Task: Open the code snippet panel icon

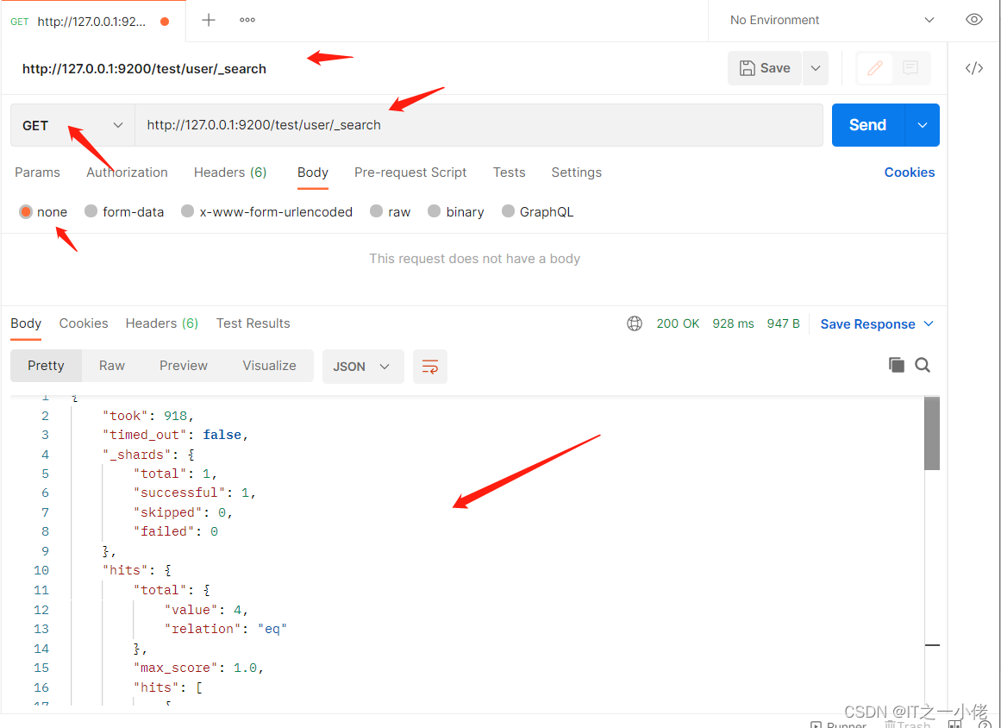Action: pyautogui.click(x=973, y=68)
